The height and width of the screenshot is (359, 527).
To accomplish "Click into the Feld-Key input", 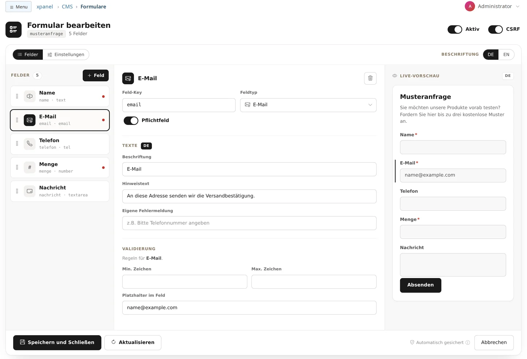I will (179, 105).
